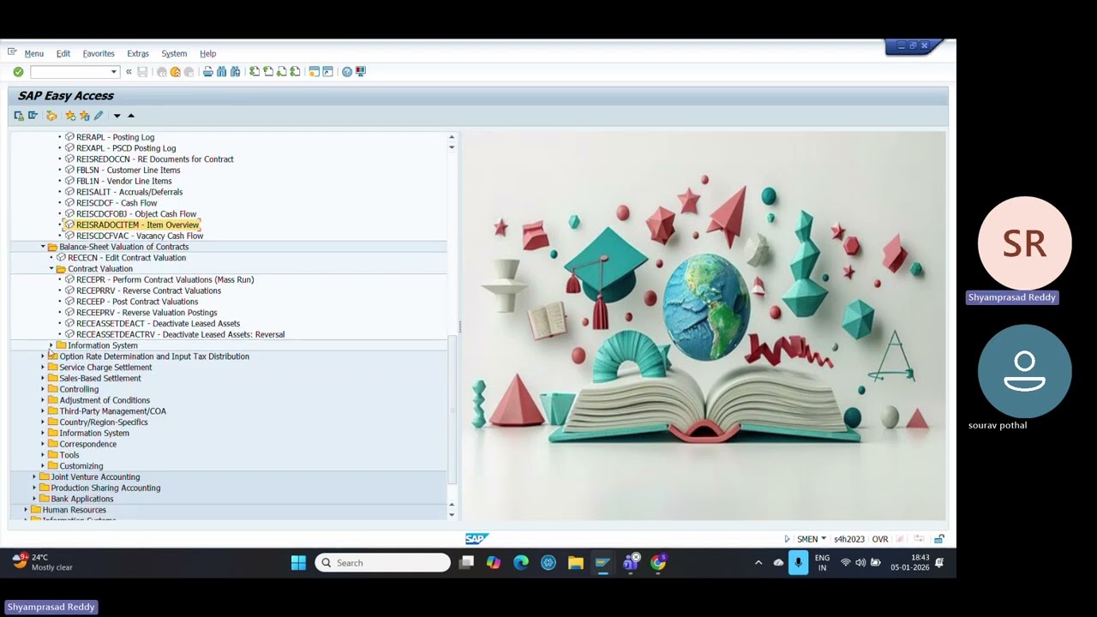Open the command field dropdown arrow

pyautogui.click(x=113, y=72)
